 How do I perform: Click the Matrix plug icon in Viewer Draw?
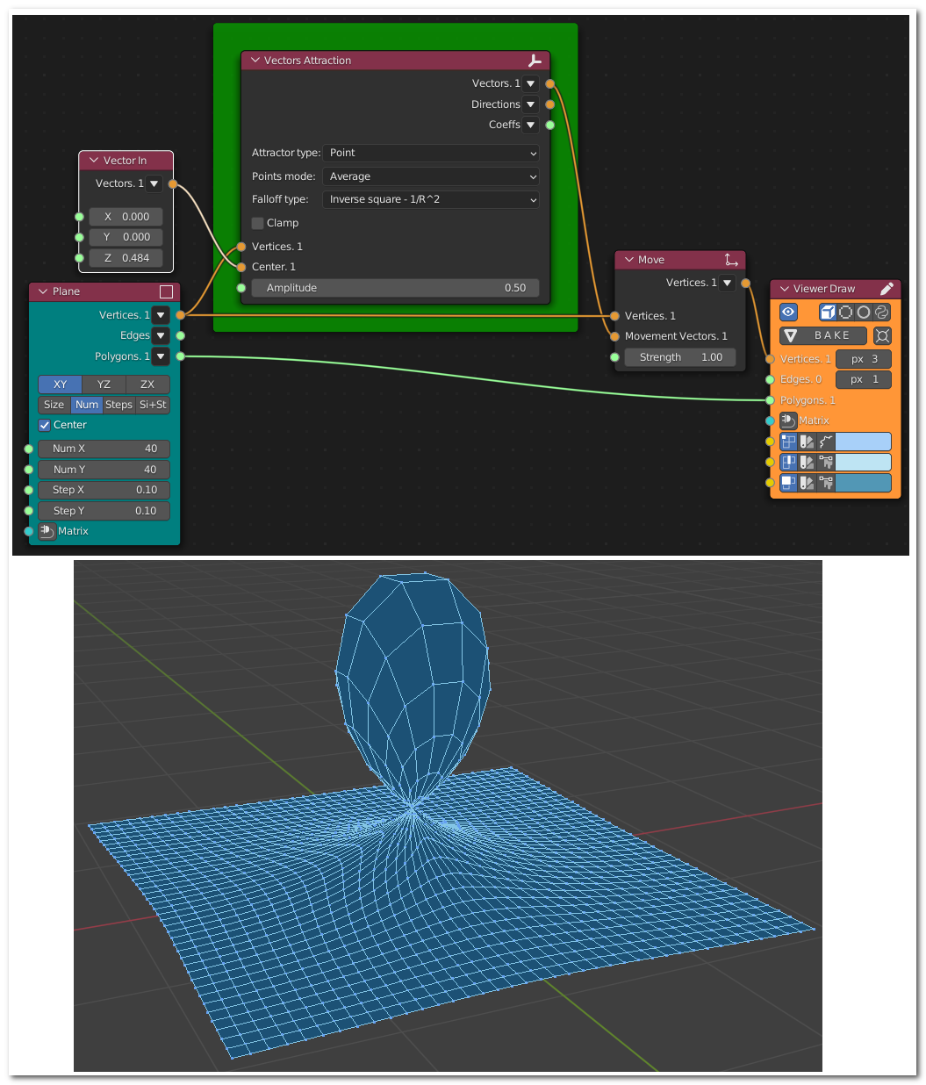pyautogui.click(x=788, y=420)
